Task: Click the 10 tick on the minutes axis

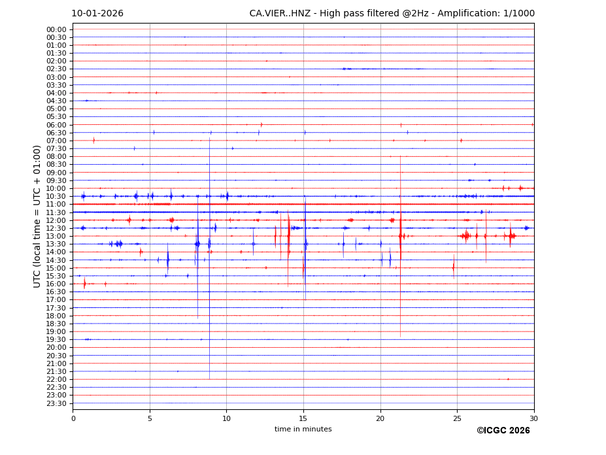Action: [x=226, y=418]
